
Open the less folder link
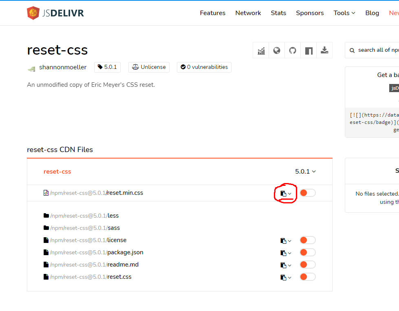84,216
